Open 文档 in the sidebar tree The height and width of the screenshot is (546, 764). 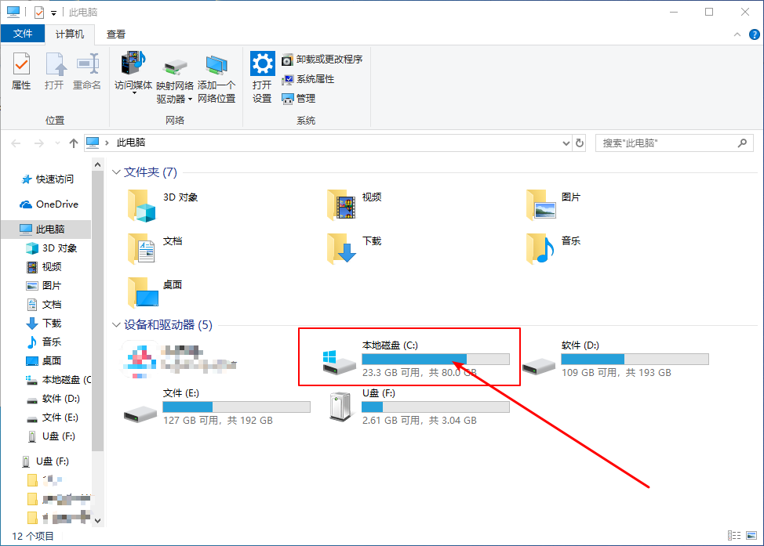point(44,305)
